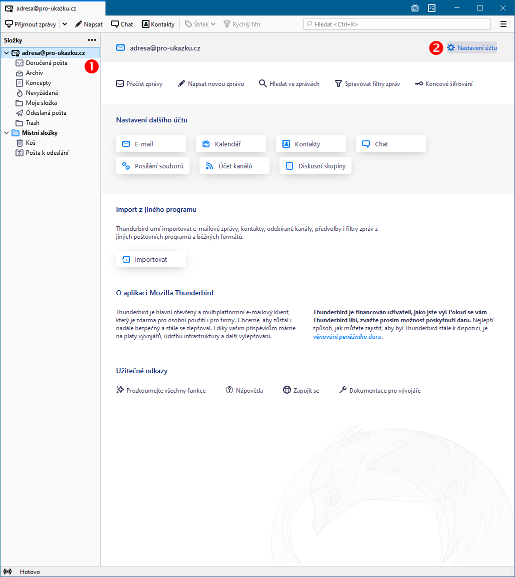Click the Importovat button
This screenshot has height=577, width=515.
pyautogui.click(x=151, y=259)
